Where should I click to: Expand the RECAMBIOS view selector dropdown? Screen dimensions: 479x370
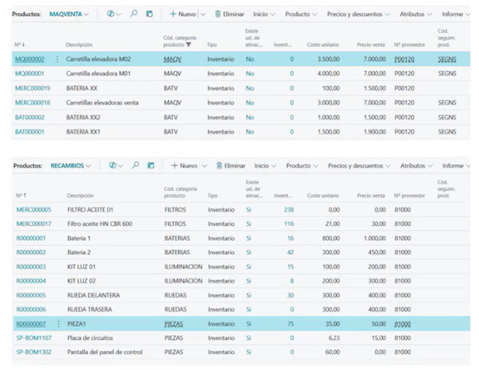tap(88, 165)
